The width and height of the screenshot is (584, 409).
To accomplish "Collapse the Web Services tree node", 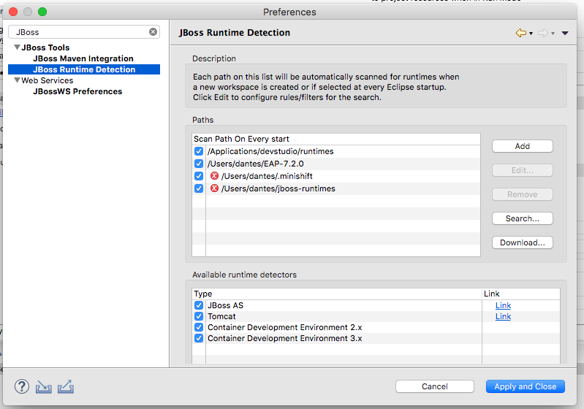I will pyautogui.click(x=17, y=80).
